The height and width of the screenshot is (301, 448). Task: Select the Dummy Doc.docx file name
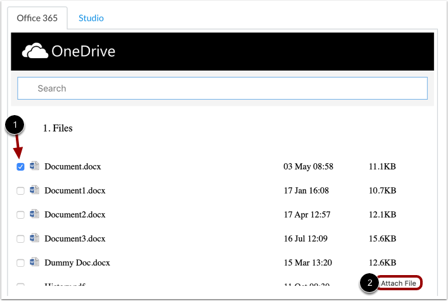coord(77,262)
